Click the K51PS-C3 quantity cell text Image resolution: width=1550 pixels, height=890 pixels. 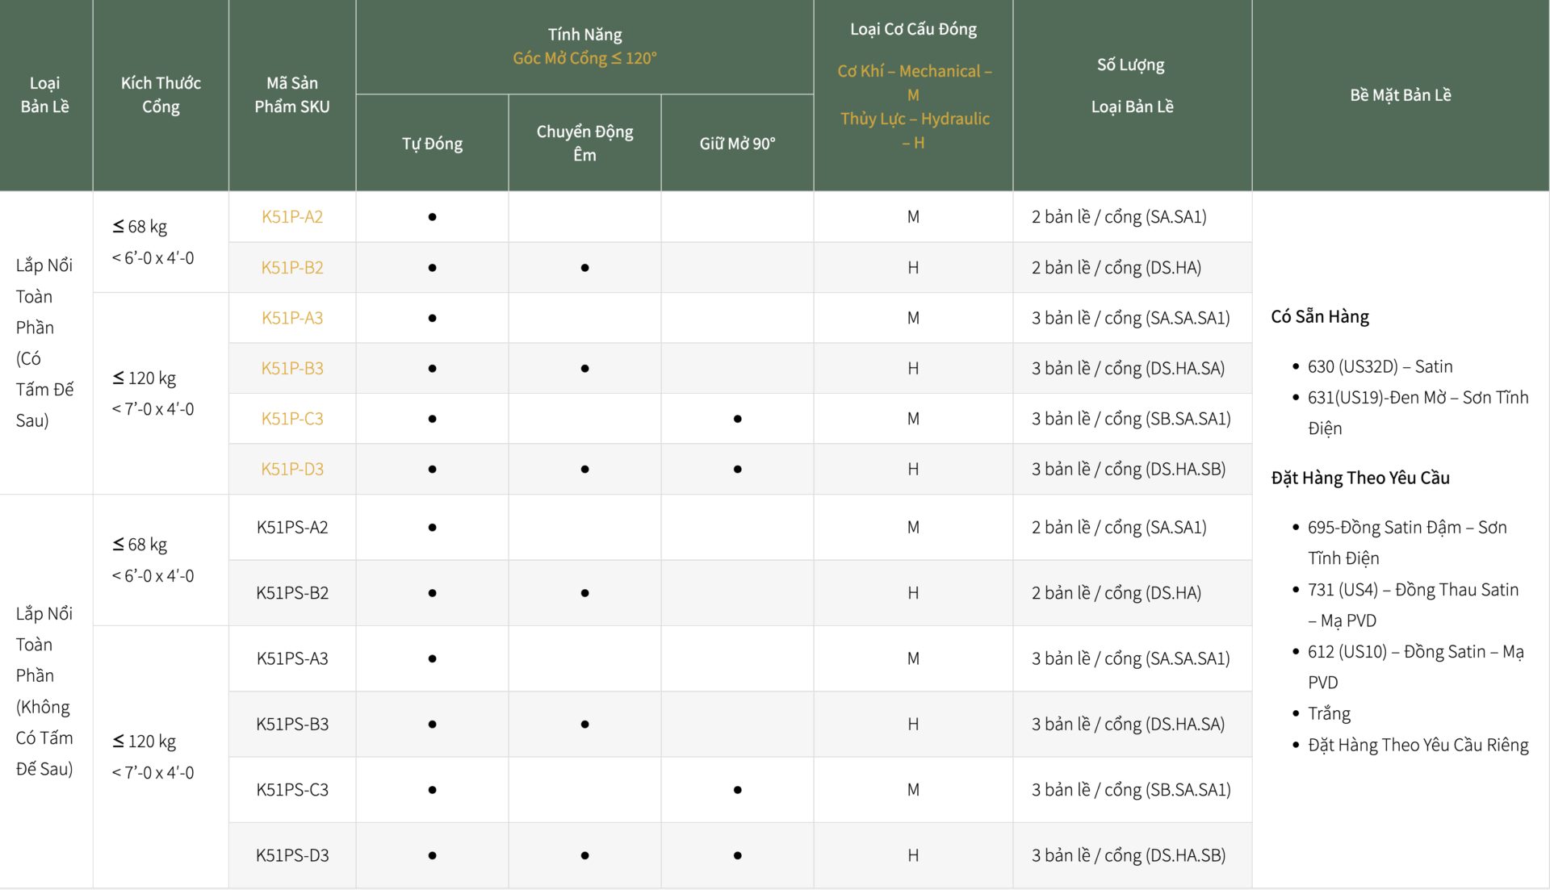(x=1130, y=790)
